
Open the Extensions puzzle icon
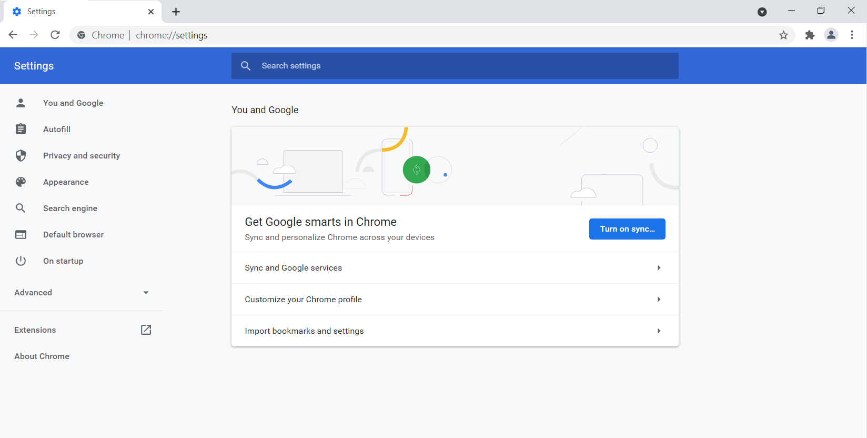[810, 35]
